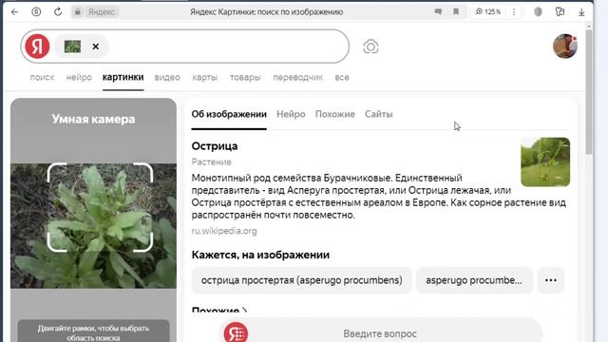Click the Введите вопрос input field
The height and width of the screenshot is (342, 608).
click(380, 333)
